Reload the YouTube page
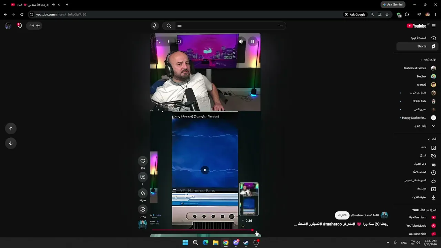The width and height of the screenshot is (441, 248). [x=22, y=14]
